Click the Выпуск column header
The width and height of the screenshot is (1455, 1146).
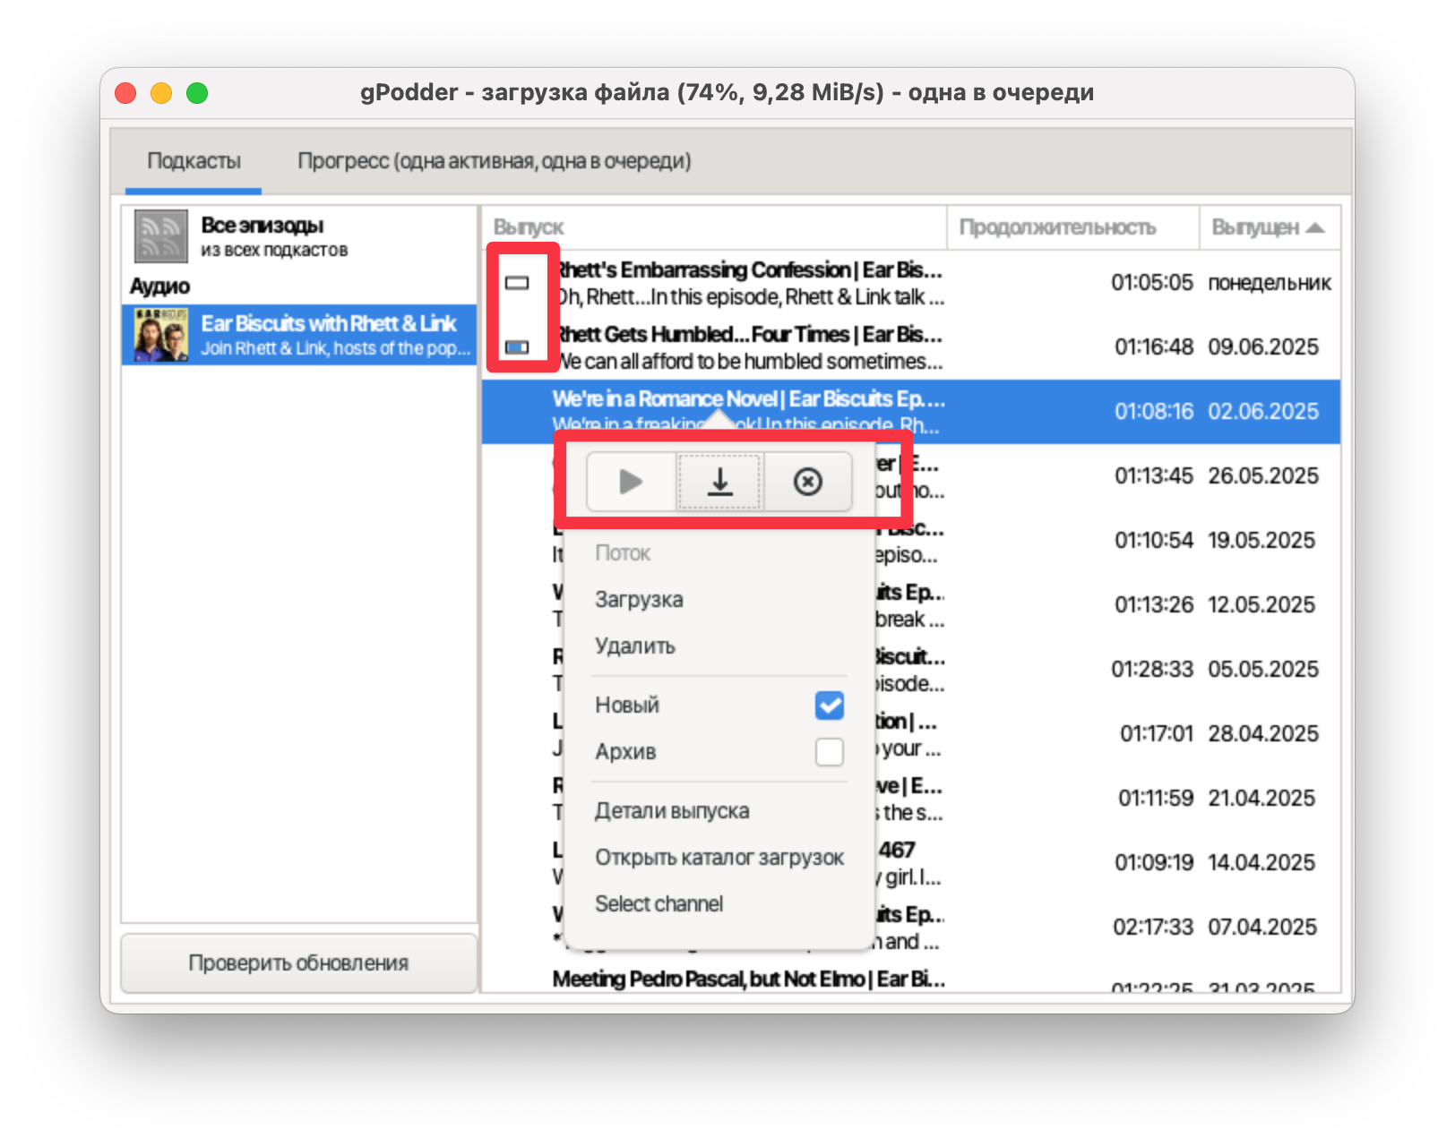coord(529,227)
